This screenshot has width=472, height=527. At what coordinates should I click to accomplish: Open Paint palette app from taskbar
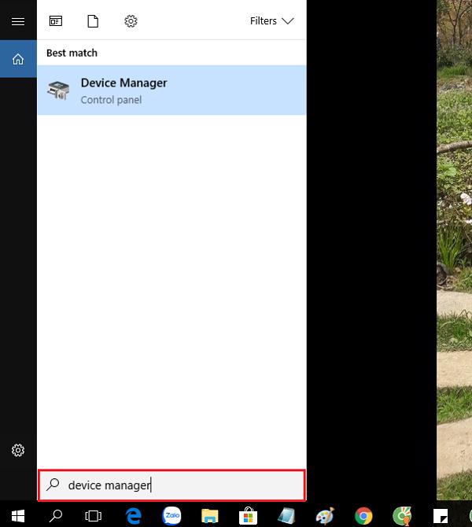pyautogui.click(x=324, y=516)
